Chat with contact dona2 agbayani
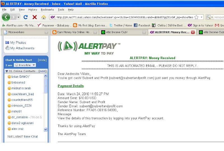Viewport: 224px width, 151px height. [x=23, y=123]
